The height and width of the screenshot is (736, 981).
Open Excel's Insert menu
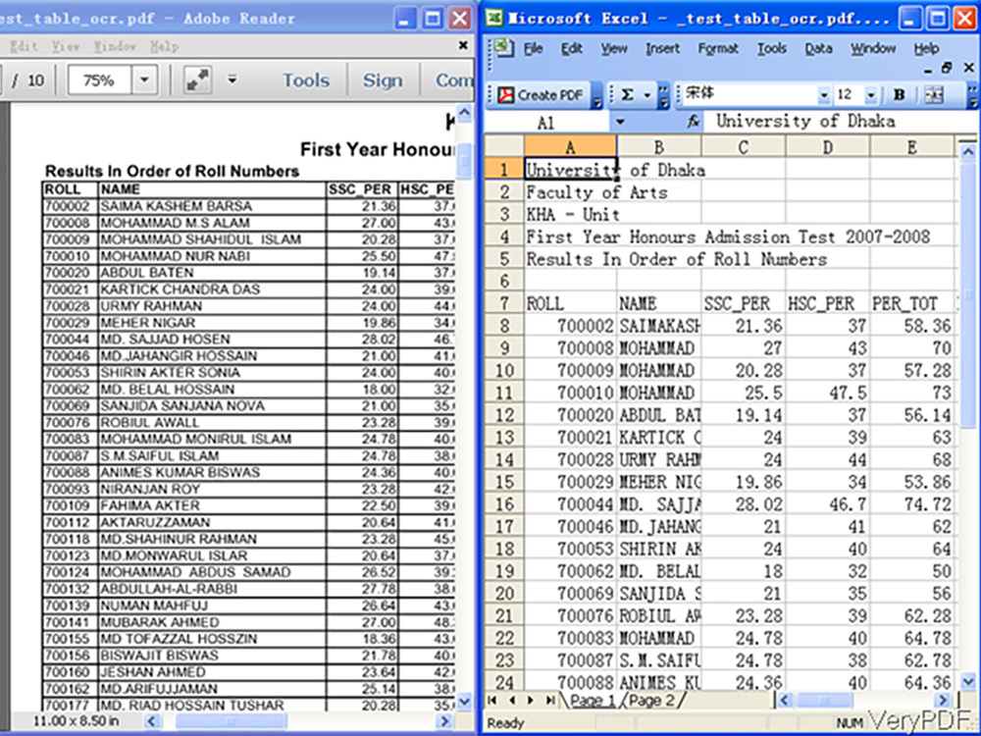point(662,49)
